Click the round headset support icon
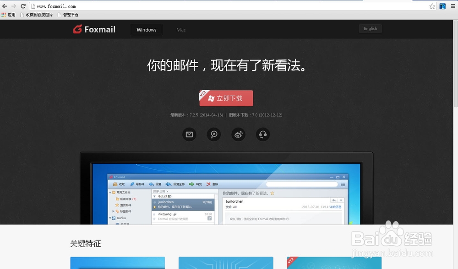This screenshot has height=269, width=458. pos(263,134)
